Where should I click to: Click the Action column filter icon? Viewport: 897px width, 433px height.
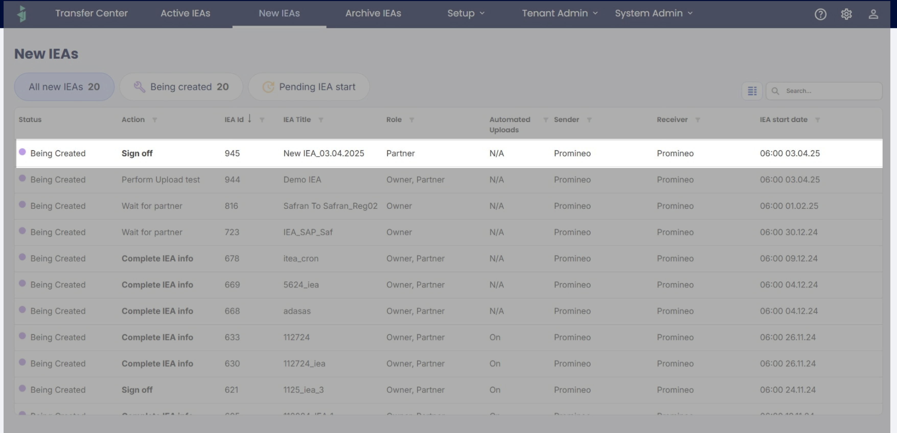click(x=155, y=120)
